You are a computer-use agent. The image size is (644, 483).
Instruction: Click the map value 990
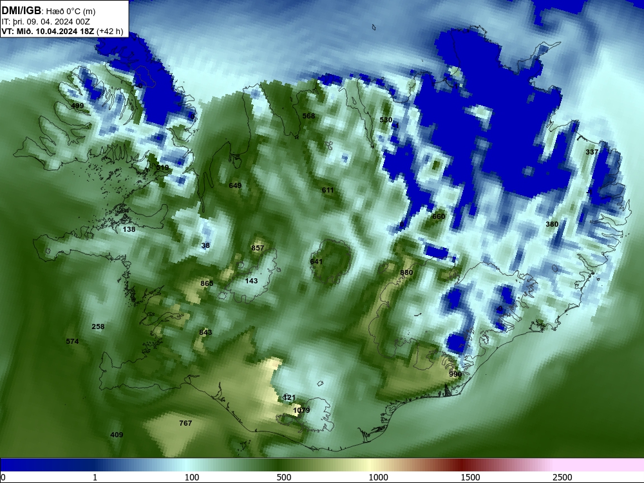click(455, 374)
